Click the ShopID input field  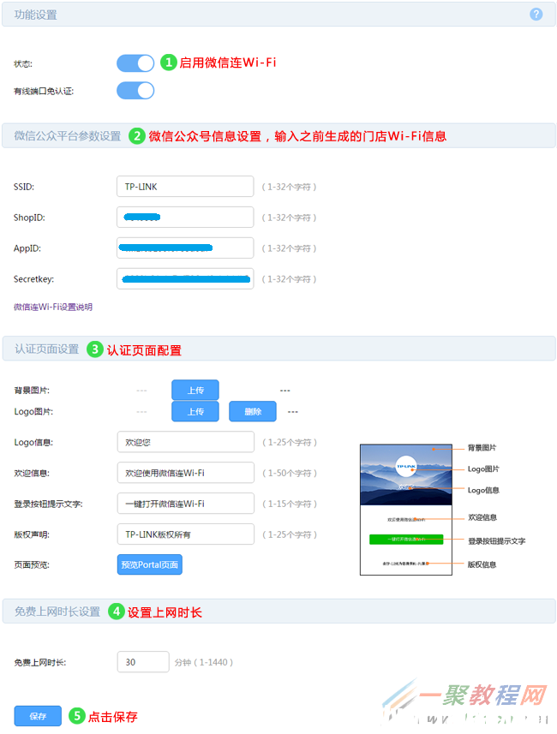(185, 218)
